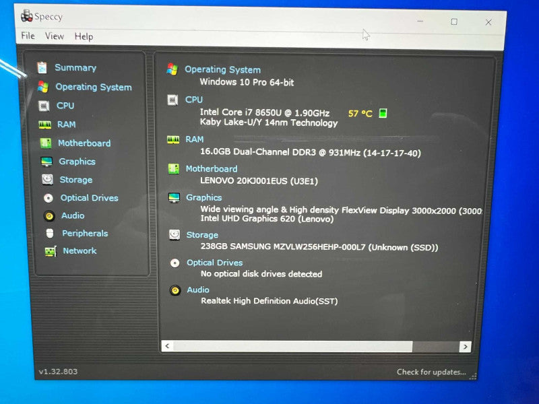Click the RAM stick icon in sidebar
Screen dimensions: 539x404
click(44, 125)
